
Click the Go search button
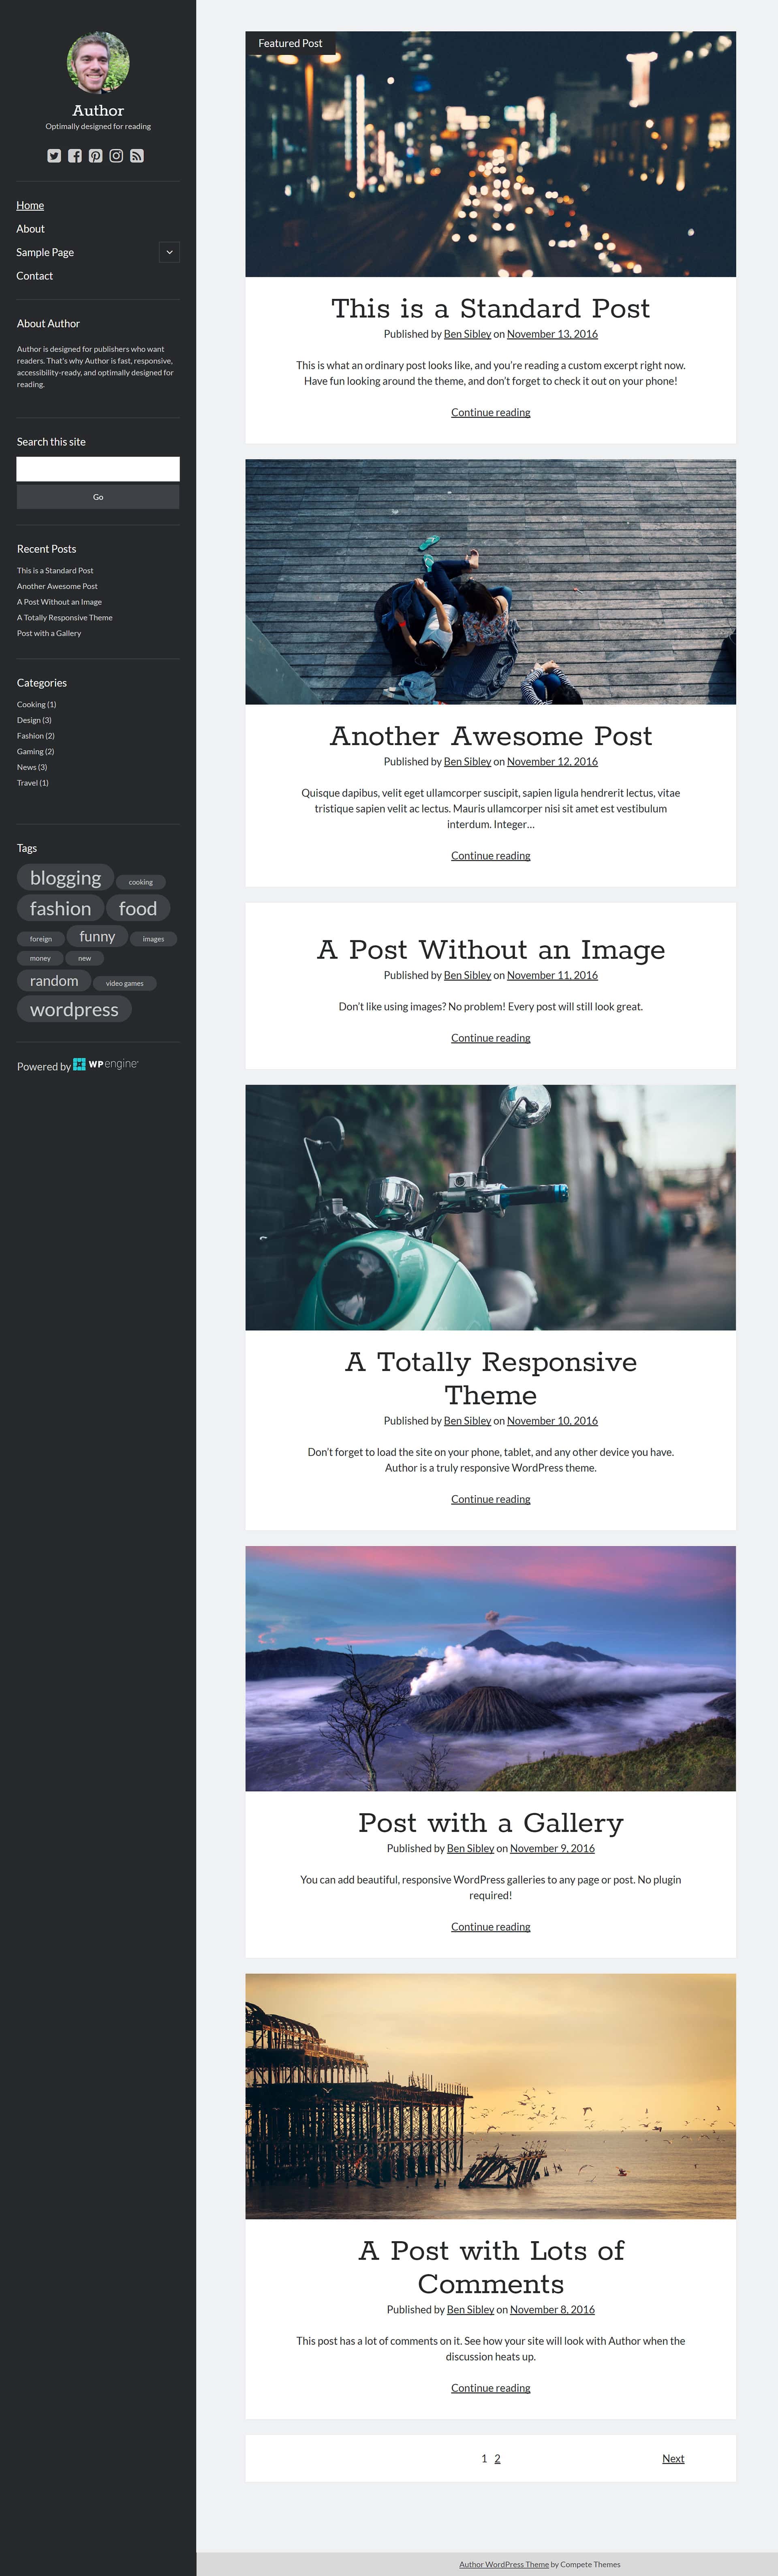tap(98, 497)
